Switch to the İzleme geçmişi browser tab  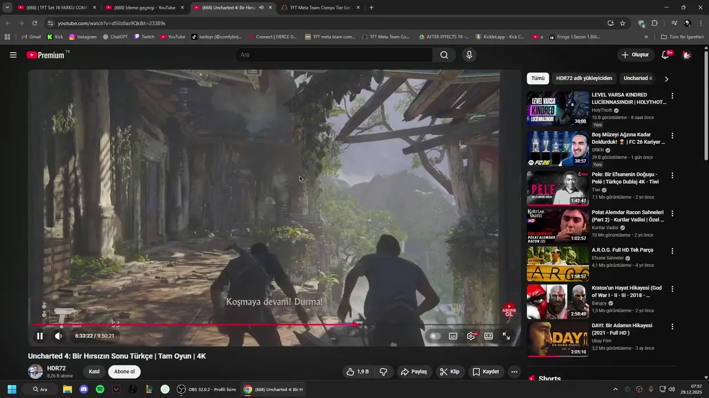coord(145,8)
